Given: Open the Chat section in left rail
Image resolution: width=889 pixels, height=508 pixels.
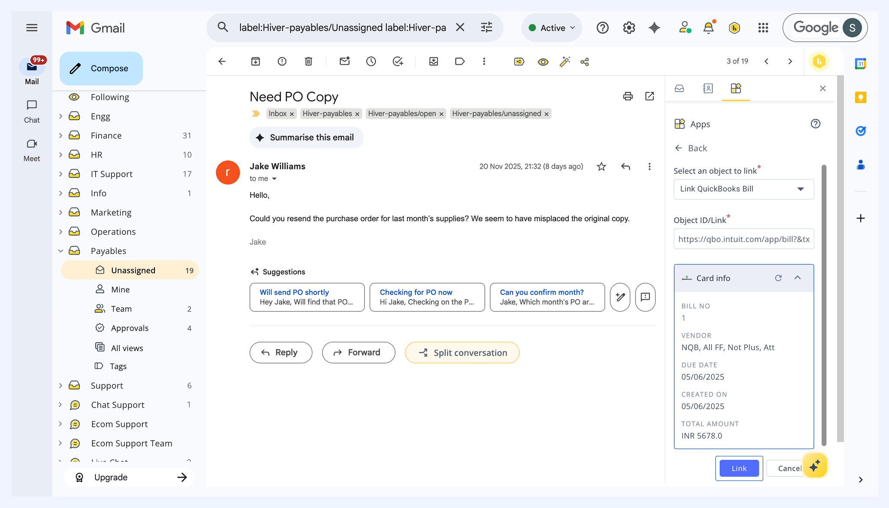Looking at the screenshot, I should click(x=32, y=111).
